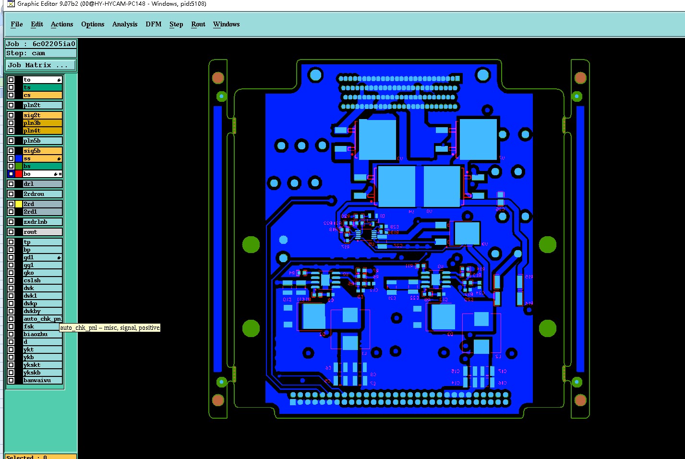
Task: Click the yellow color swatch of layer '2rd'
Action: 19,204
